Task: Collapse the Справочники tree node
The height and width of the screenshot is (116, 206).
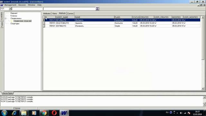Action: pyautogui.click(x=6, y=18)
